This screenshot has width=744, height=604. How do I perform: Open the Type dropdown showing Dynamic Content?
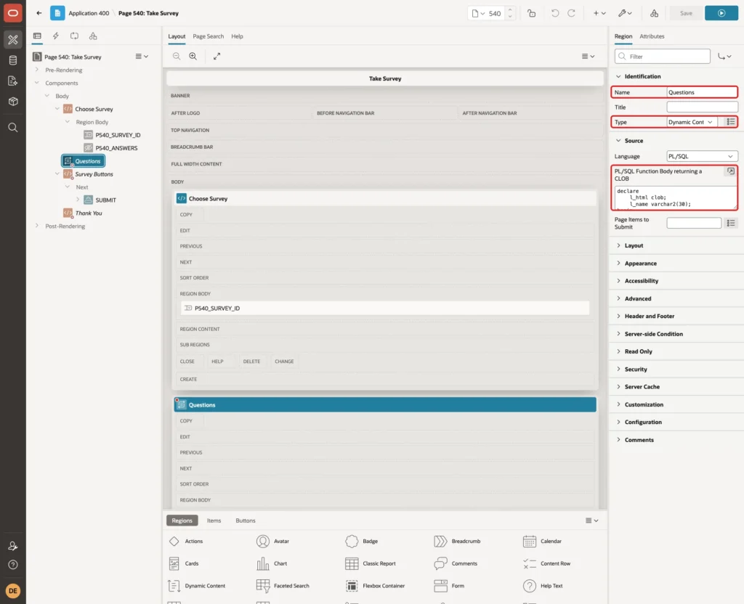[692, 122]
